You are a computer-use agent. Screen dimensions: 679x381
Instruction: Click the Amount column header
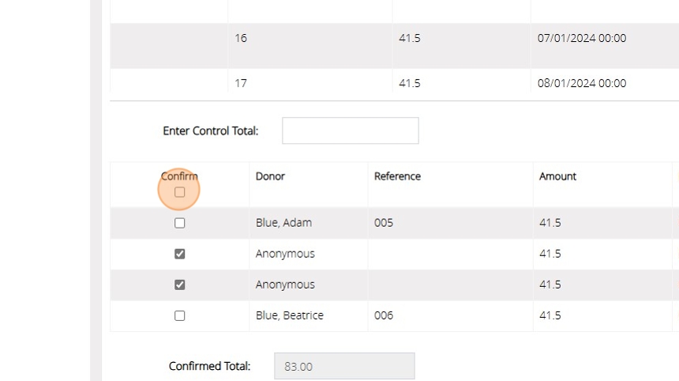pyautogui.click(x=557, y=176)
